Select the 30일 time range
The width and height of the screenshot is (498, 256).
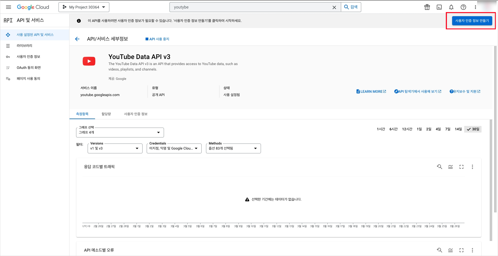[473, 129]
